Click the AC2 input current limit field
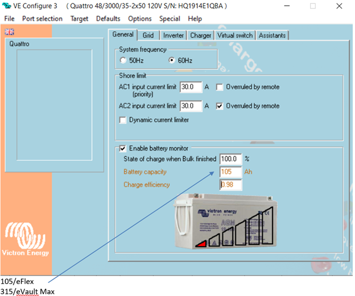The width and height of the screenshot is (355, 296). (191, 106)
